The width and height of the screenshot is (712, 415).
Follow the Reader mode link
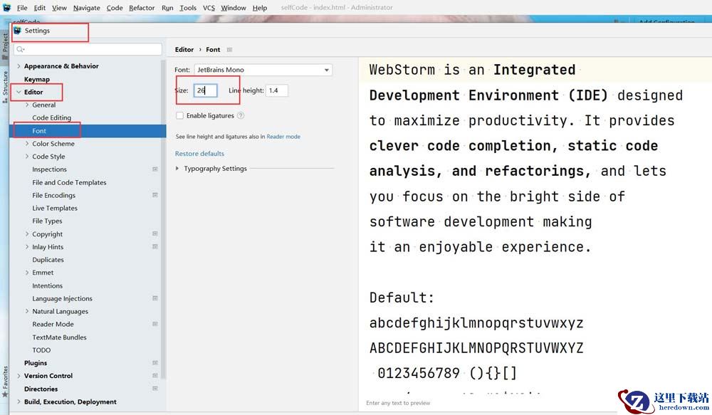[283, 136]
